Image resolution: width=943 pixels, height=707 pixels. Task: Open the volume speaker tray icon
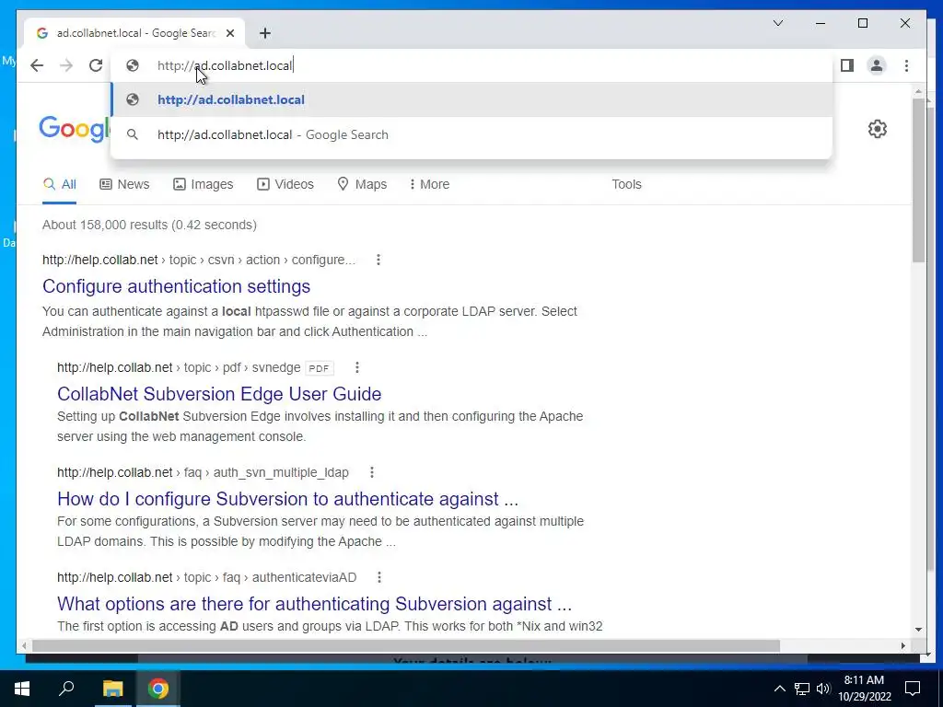click(823, 689)
